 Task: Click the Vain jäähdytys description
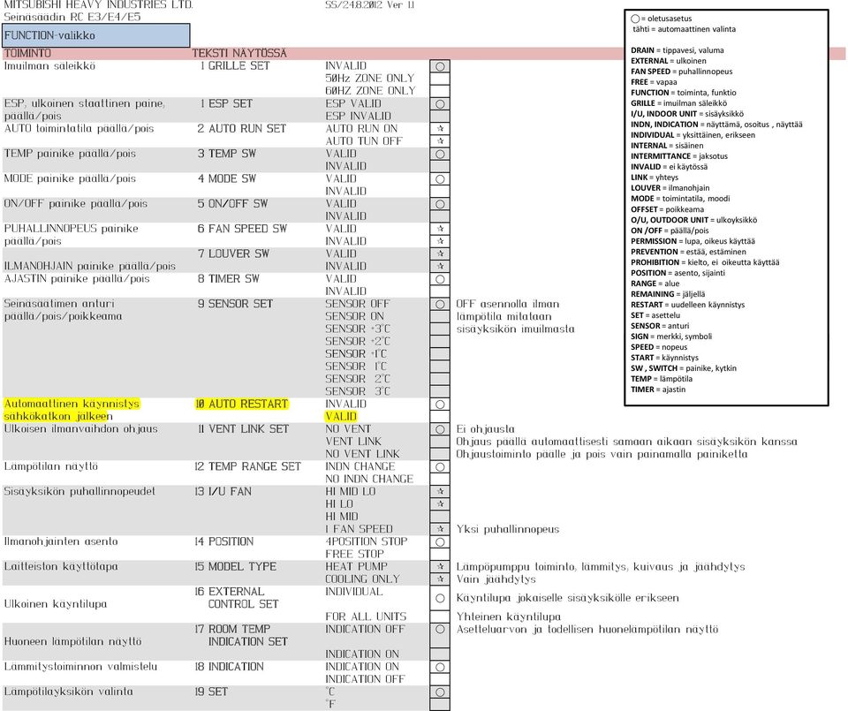point(496,579)
